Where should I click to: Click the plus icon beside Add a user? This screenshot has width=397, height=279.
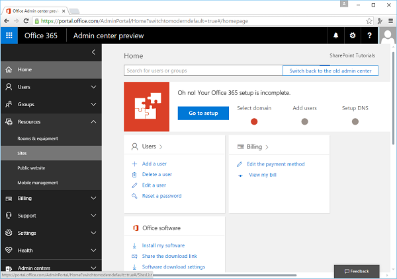coord(134,164)
